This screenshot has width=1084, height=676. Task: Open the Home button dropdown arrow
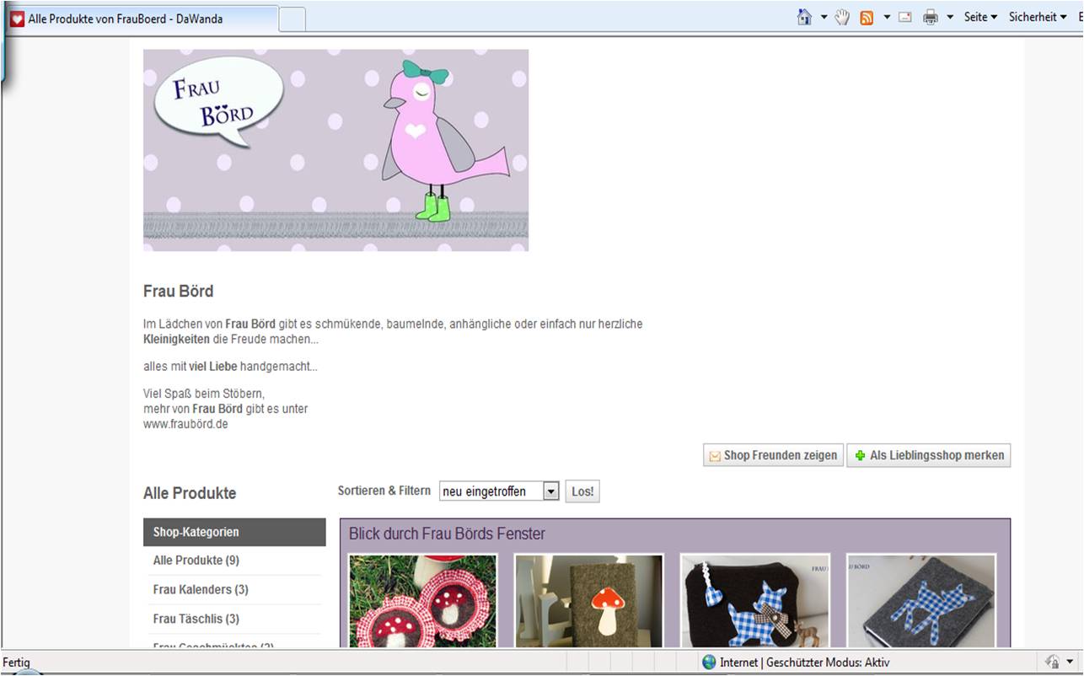(x=824, y=17)
